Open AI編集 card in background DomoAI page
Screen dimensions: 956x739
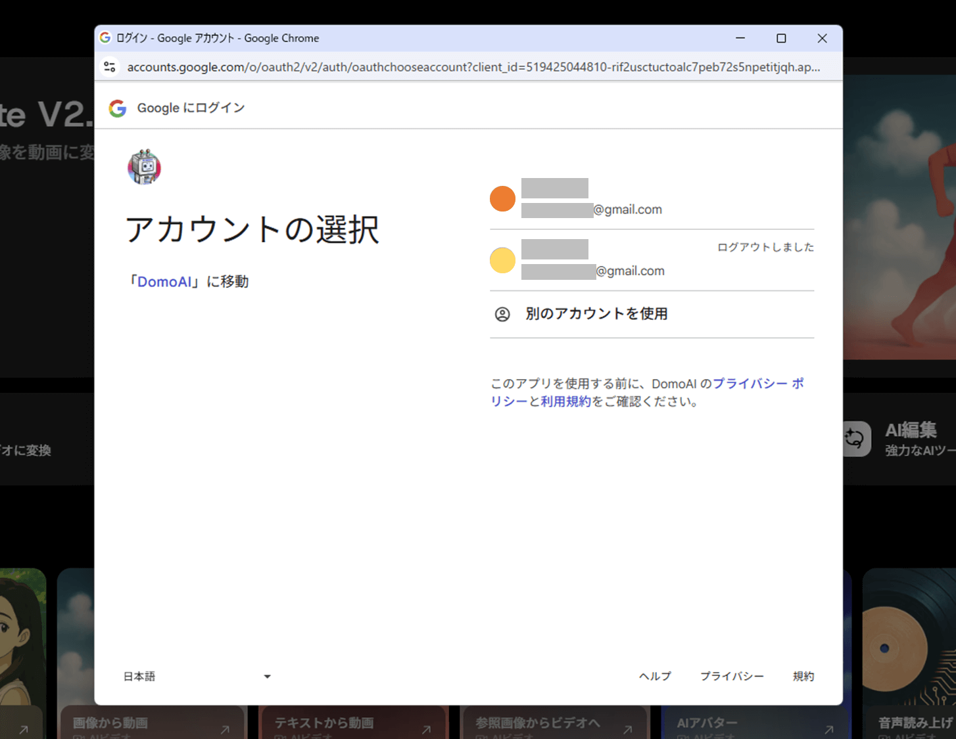click(x=899, y=439)
